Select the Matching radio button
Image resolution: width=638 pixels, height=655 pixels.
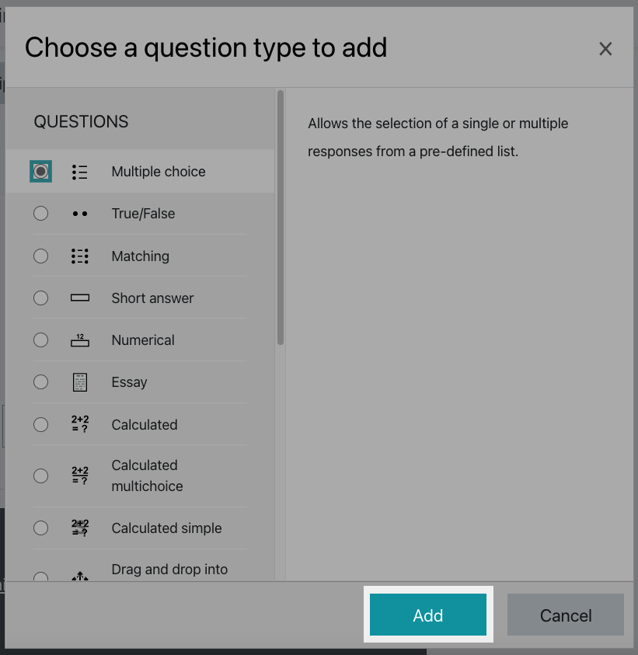pyautogui.click(x=40, y=256)
